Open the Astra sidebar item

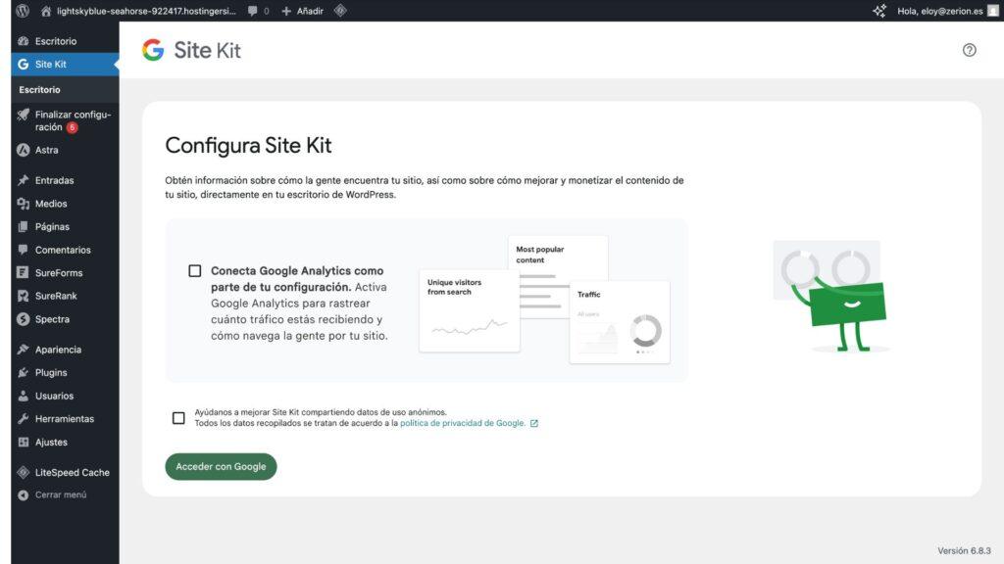click(47, 150)
